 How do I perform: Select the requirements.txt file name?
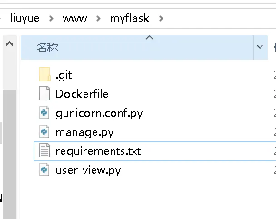[x=98, y=151]
